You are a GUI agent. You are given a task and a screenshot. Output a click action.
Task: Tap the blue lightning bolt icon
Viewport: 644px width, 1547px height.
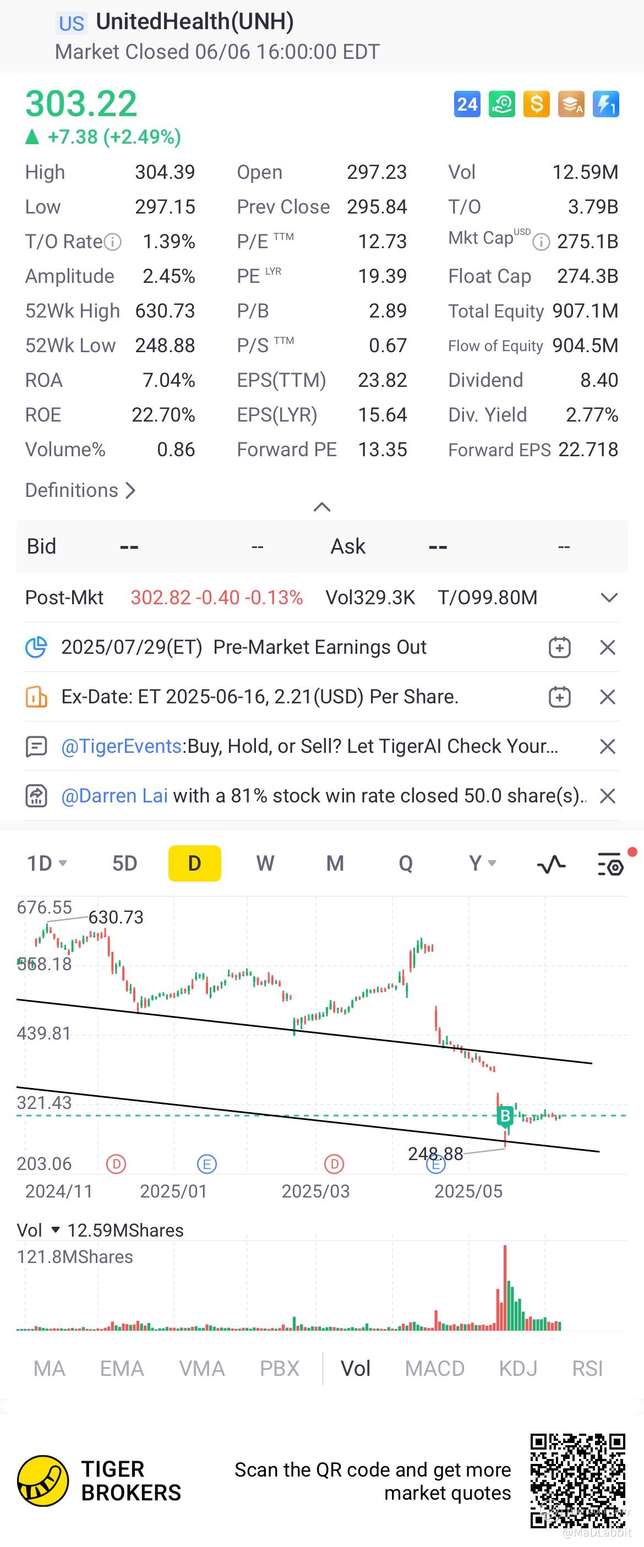coord(605,105)
